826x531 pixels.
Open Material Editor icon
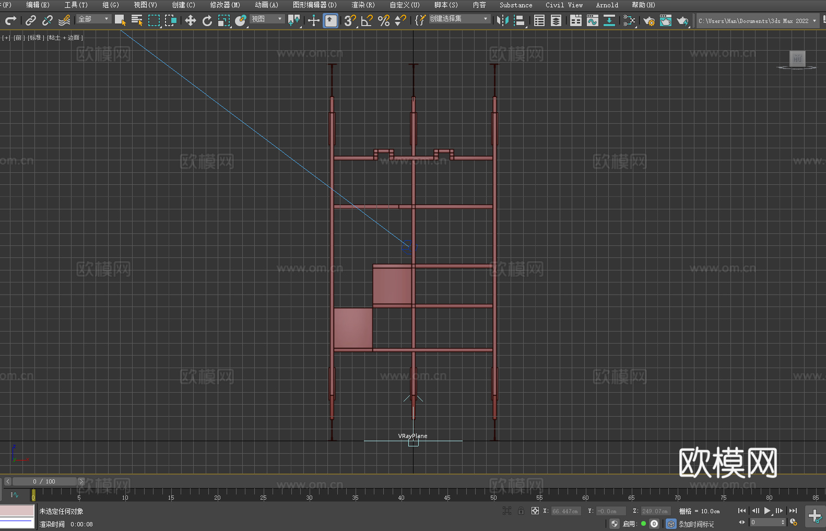pos(629,20)
